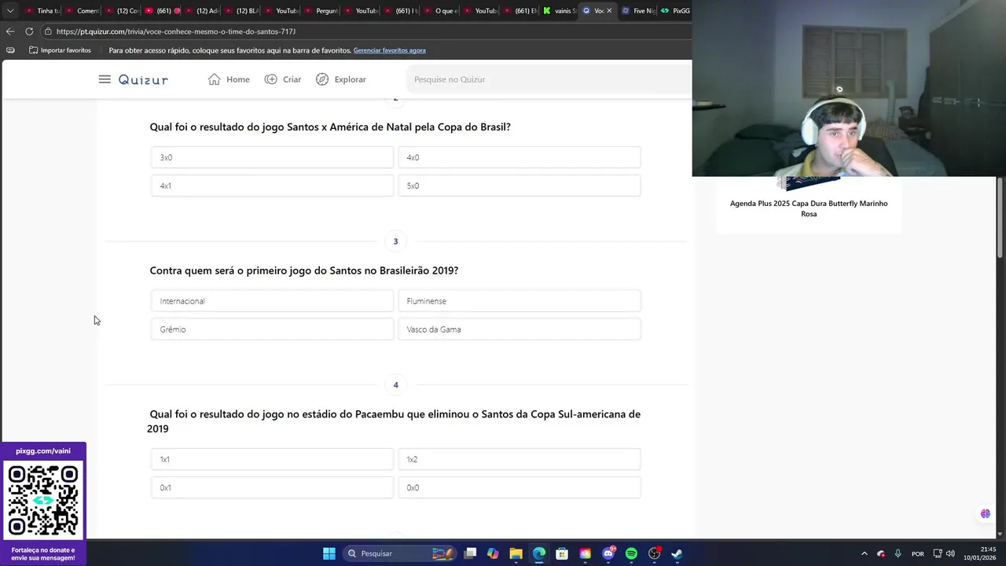Choose Vasco da Gama as answer
Image resolution: width=1006 pixels, height=566 pixels.
pos(520,329)
